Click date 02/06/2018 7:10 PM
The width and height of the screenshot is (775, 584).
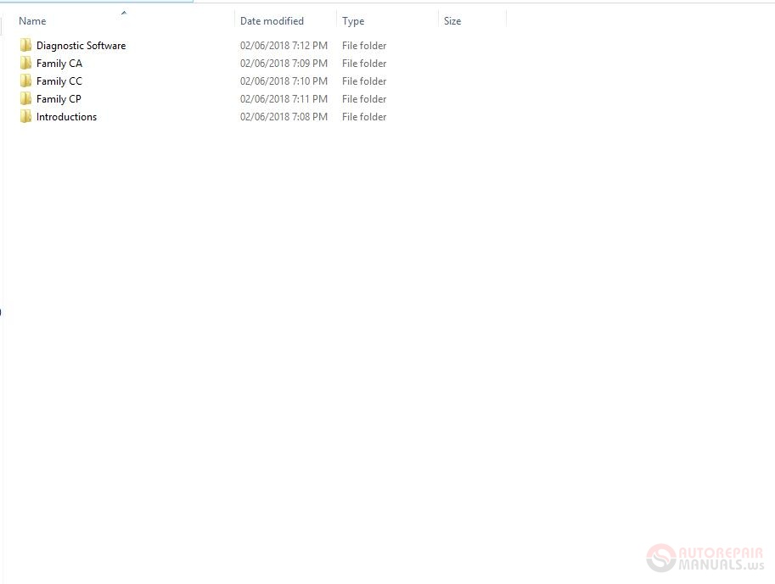coord(284,81)
